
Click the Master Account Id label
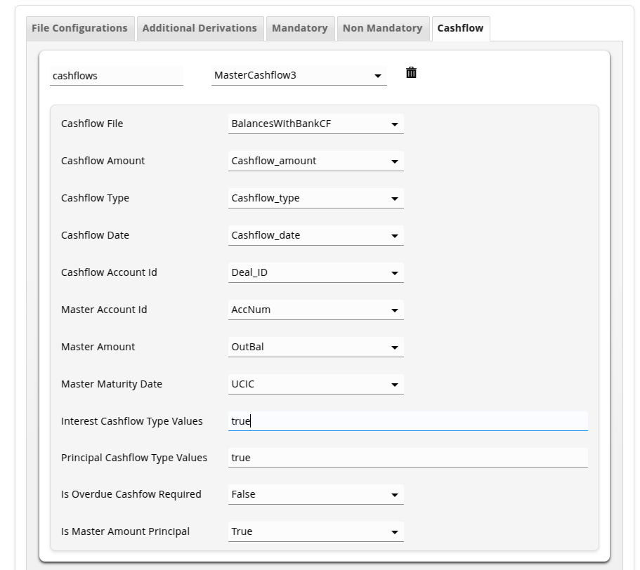click(x=104, y=310)
